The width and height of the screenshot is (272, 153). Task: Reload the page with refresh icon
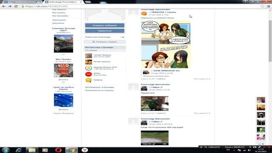(16, 6)
